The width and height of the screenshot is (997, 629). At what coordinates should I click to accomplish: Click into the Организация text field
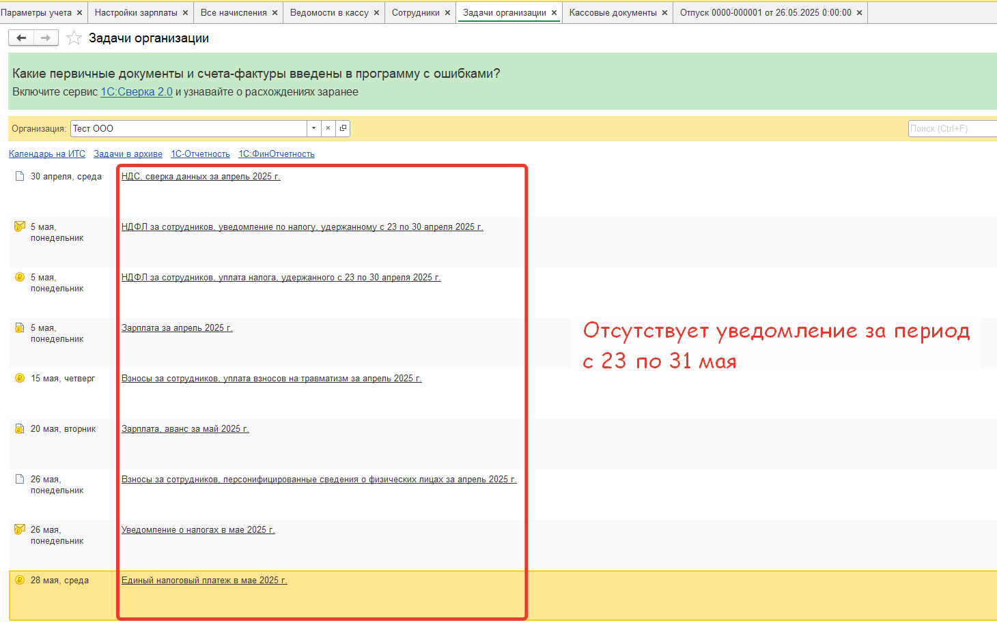[188, 128]
